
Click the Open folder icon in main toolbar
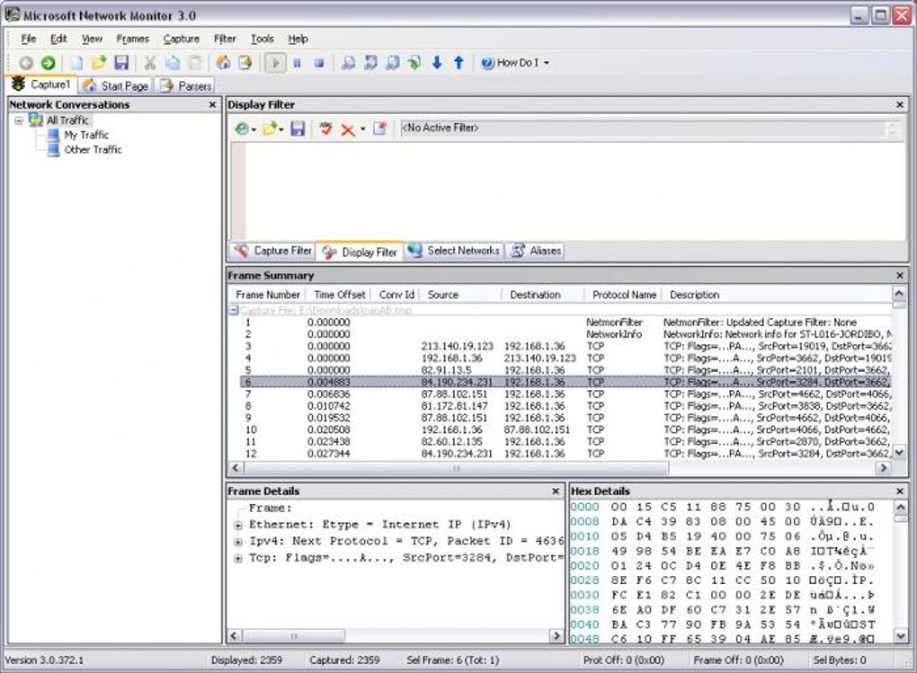point(99,63)
